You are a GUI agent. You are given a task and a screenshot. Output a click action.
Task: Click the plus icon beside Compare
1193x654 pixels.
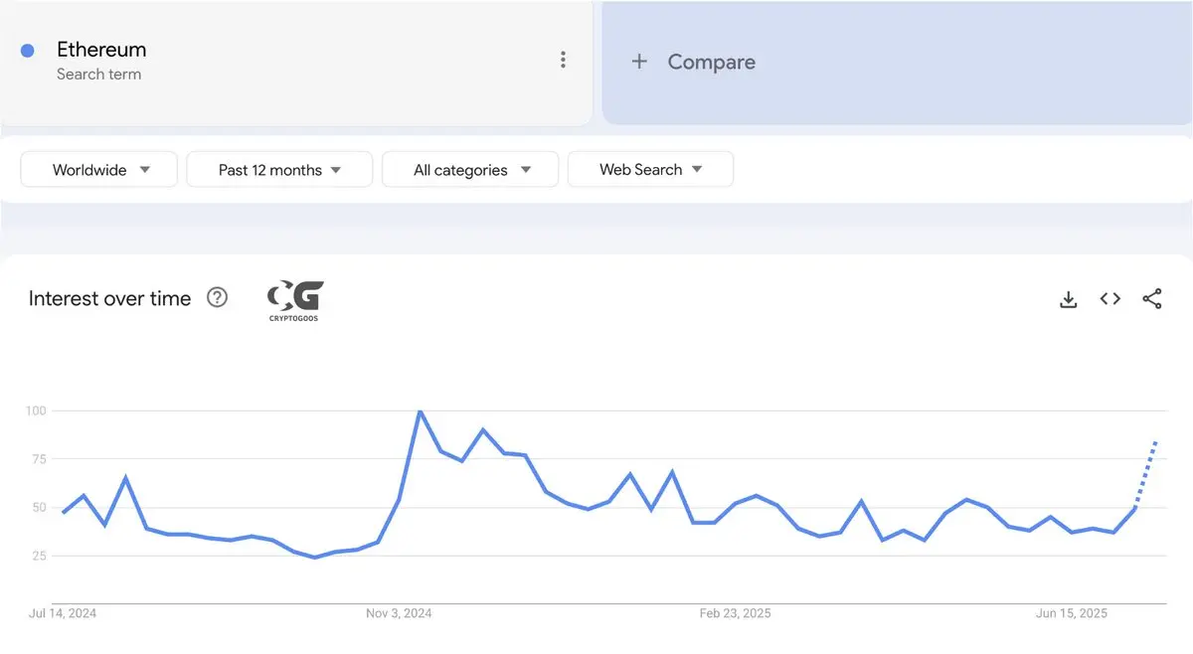click(639, 62)
